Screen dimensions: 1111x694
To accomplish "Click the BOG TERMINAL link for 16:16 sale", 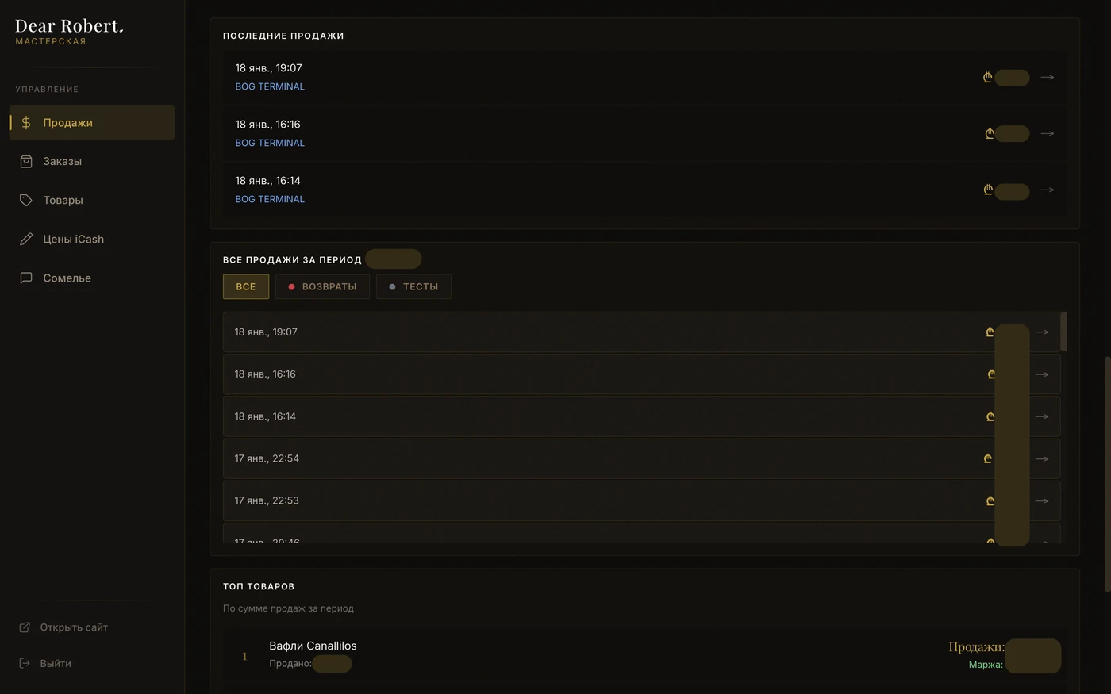I will pyautogui.click(x=270, y=144).
